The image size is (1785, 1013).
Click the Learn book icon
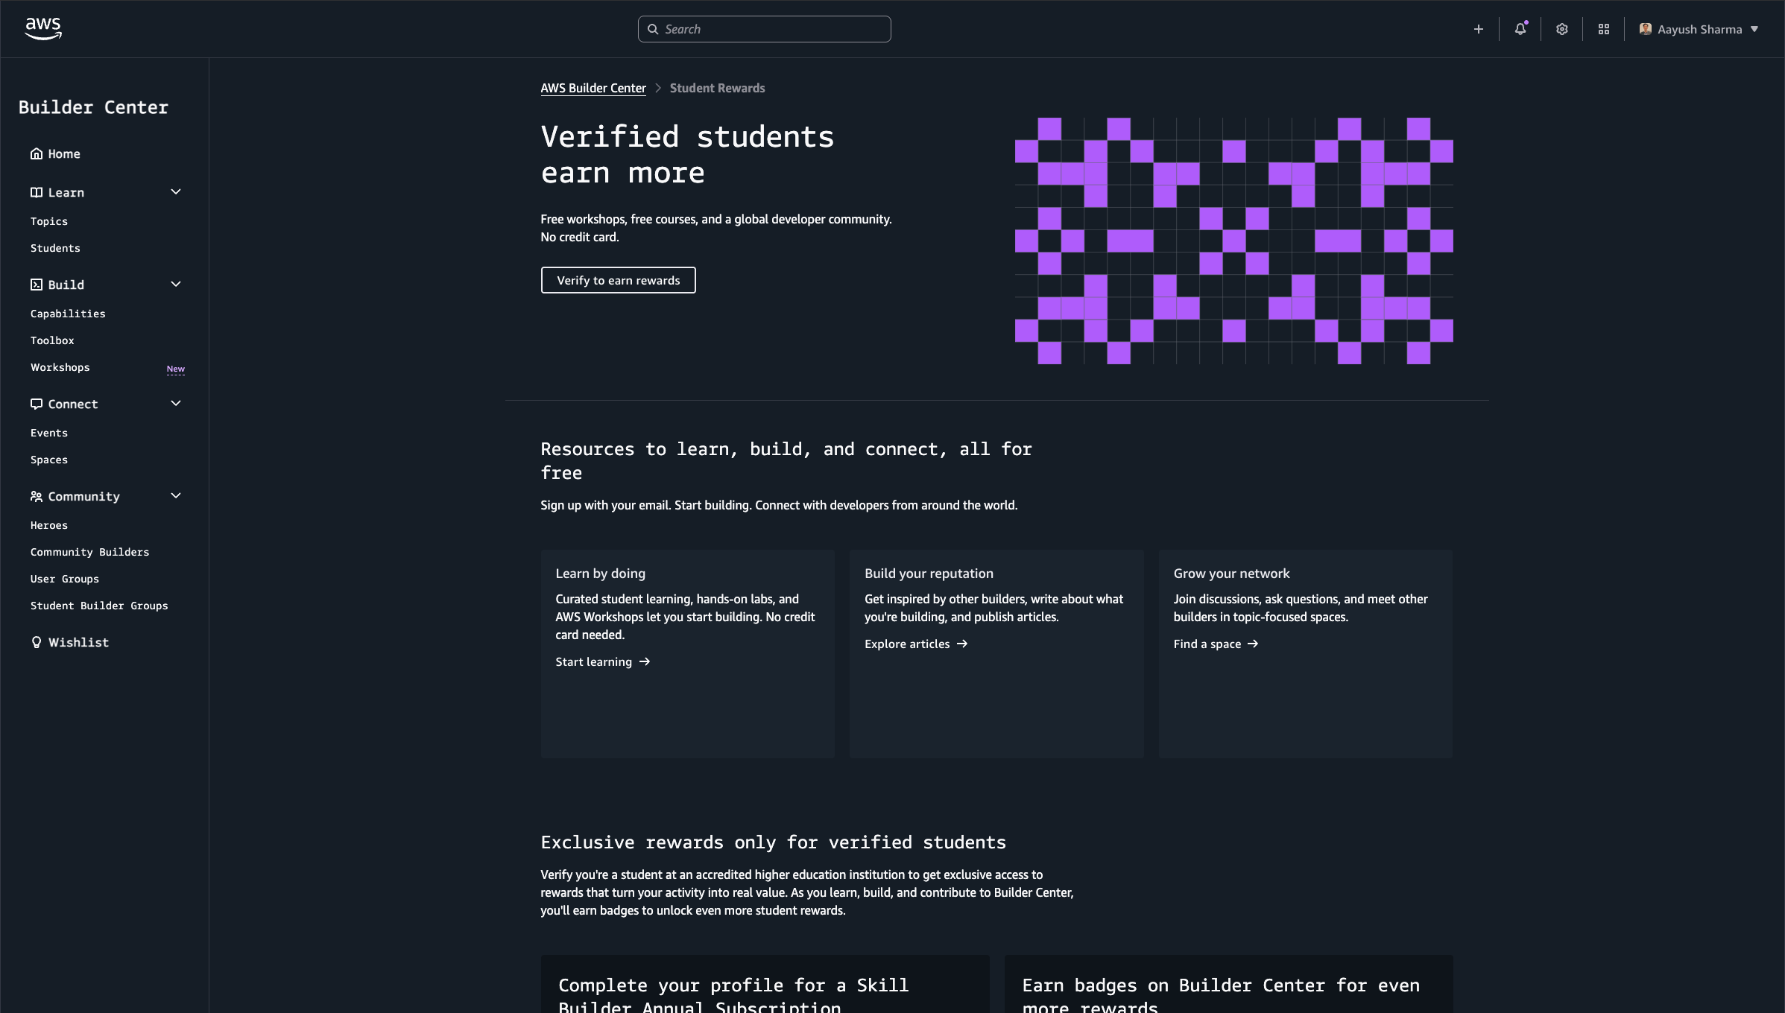[37, 192]
